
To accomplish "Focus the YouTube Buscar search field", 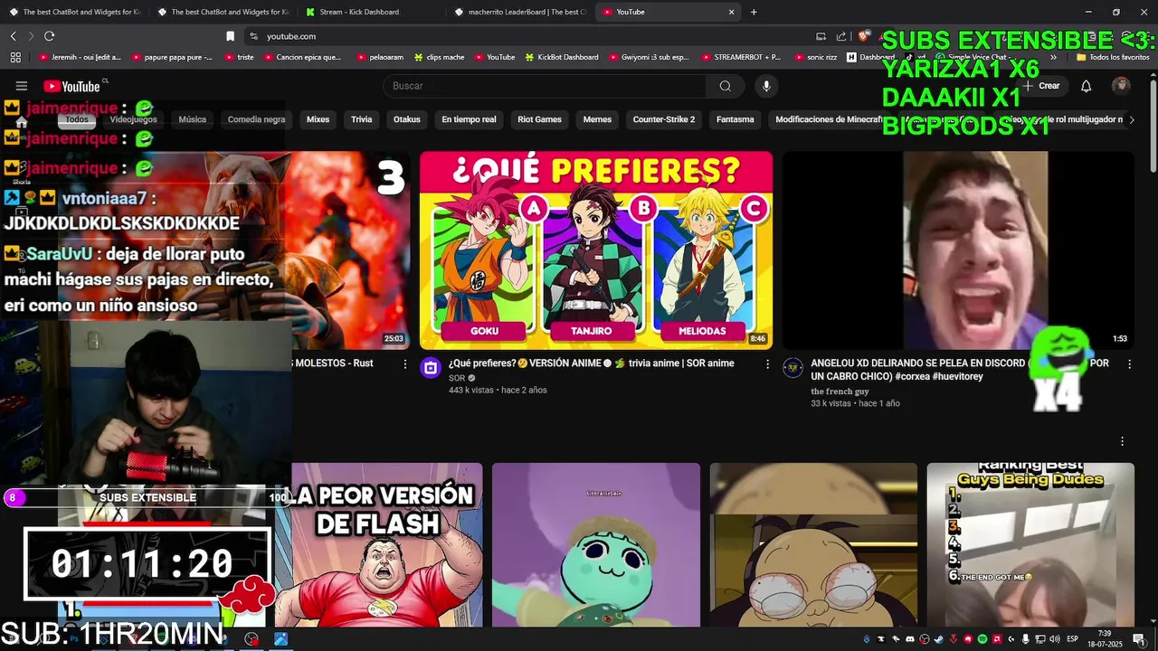I will (546, 86).
